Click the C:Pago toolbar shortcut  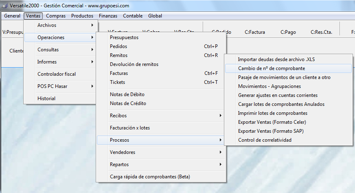tap(288, 32)
